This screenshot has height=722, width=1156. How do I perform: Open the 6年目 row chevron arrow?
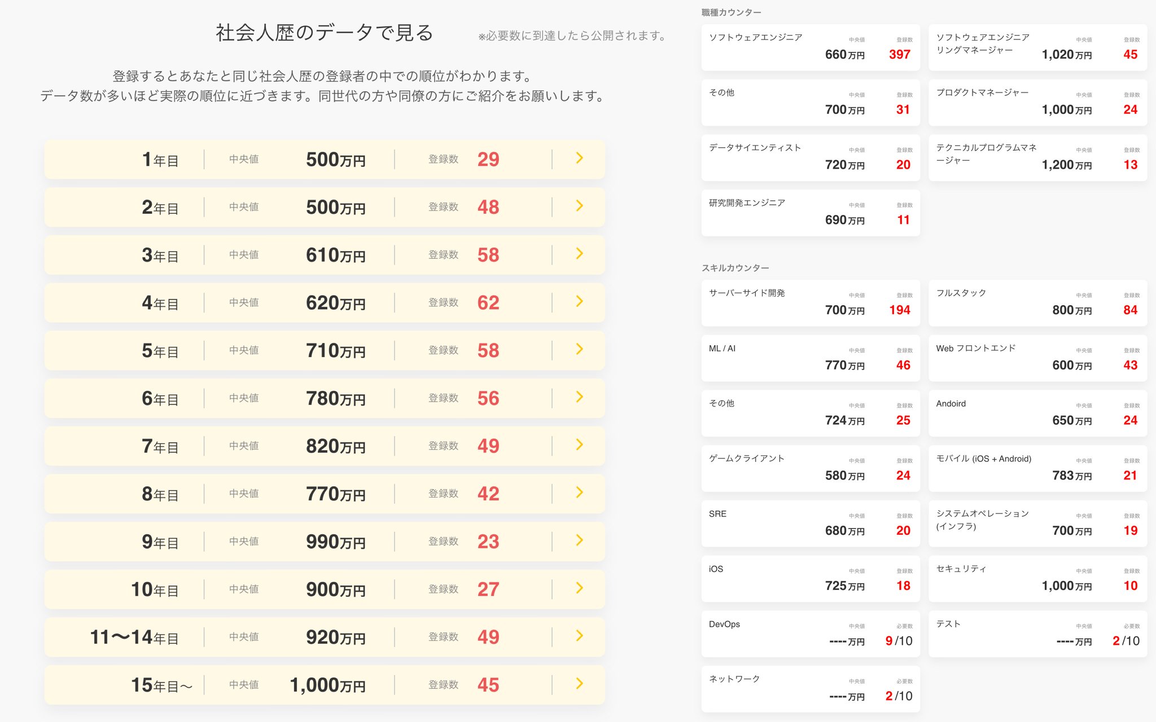[x=579, y=398]
